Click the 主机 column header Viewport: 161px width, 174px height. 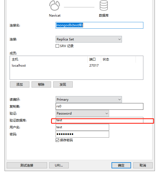pos(49,59)
